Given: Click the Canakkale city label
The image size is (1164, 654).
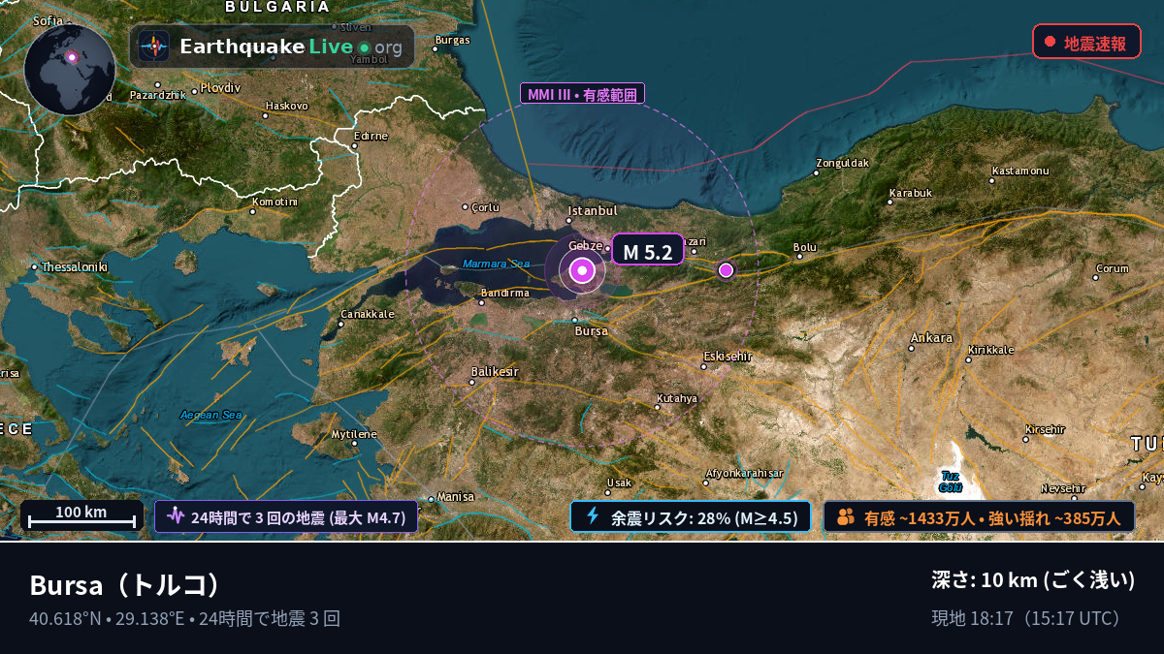Looking at the screenshot, I should [368, 314].
